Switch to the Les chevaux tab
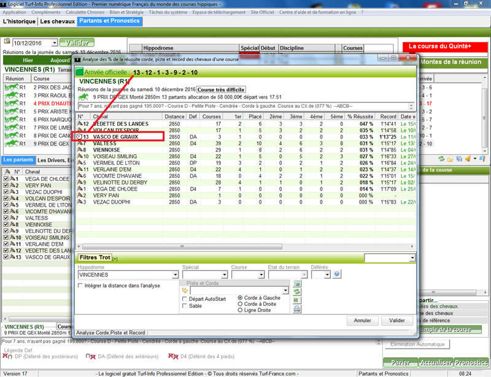491x377 pixels. point(58,21)
